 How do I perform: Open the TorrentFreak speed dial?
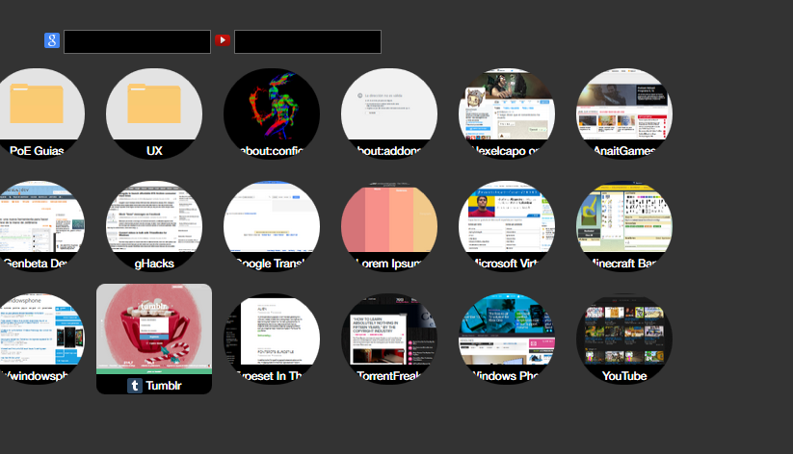point(389,339)
